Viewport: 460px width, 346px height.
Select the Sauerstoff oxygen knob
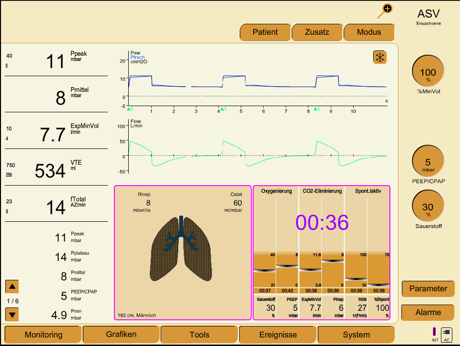click(x=428, y=206)
